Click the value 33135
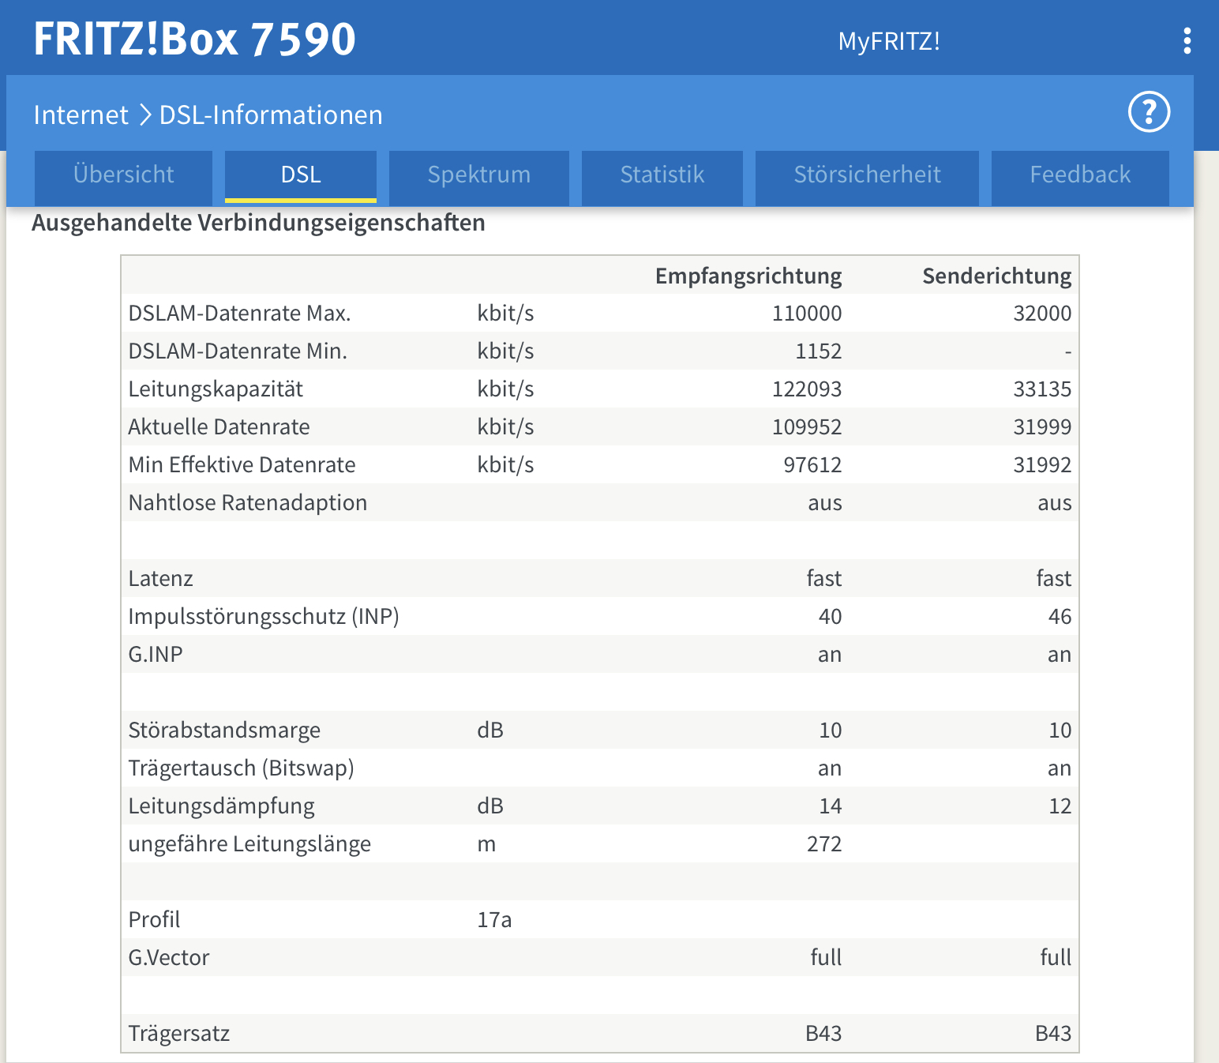Image resolution: width=1219 pixels, height=1063 pixels. (x=1042, y=389)
